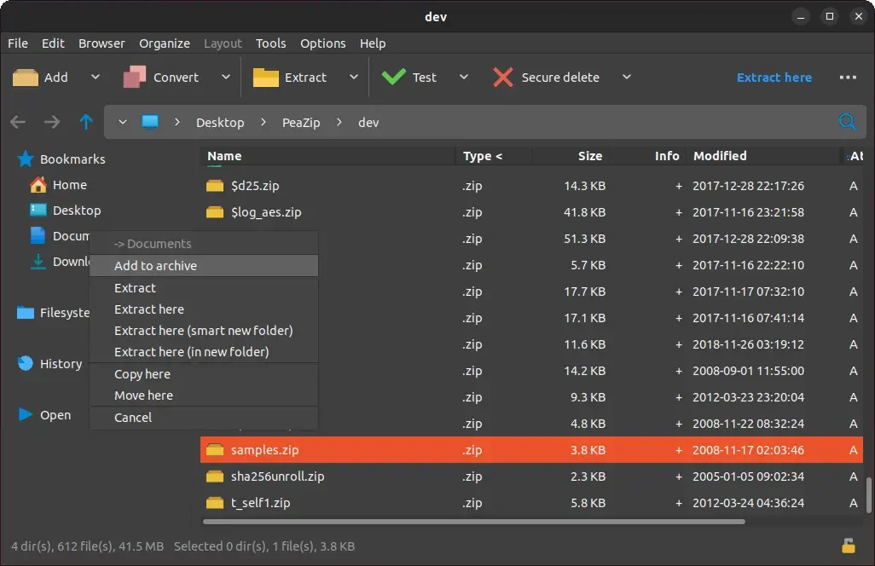Open the Secure delete dropdown arrow
The width and height of the screenshot is (875, 566).
(627, 77)
